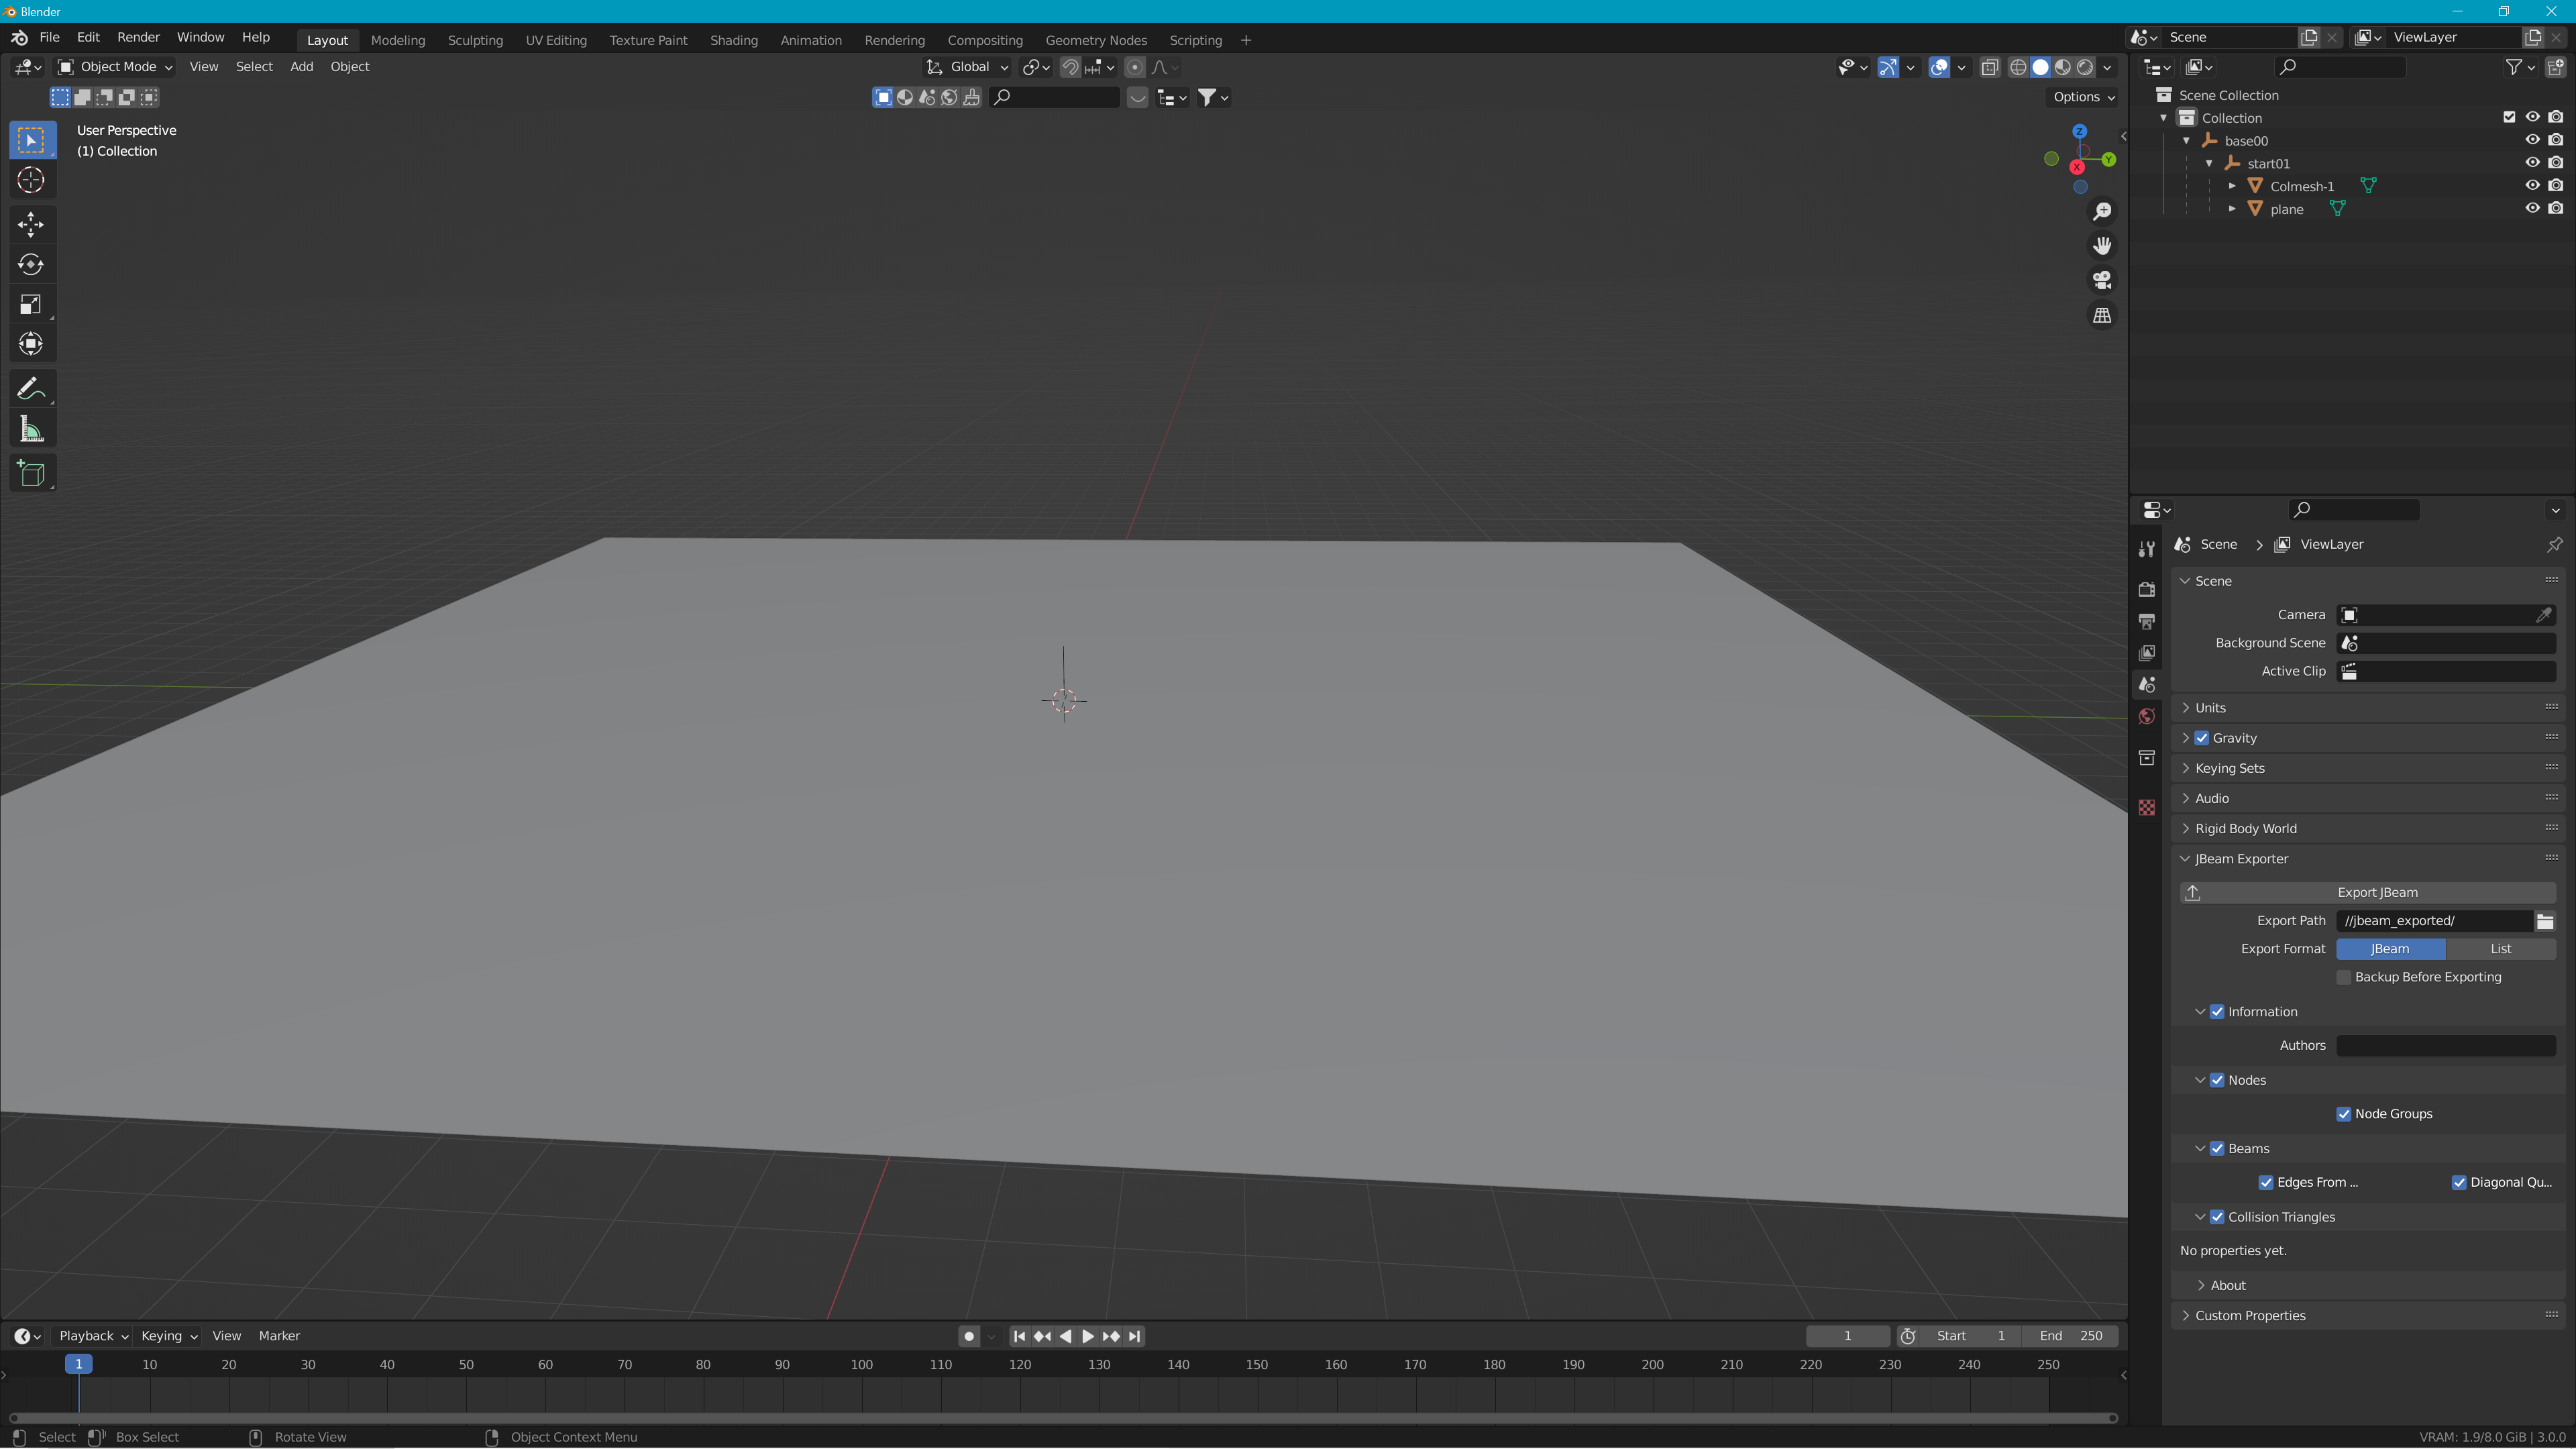Open the viewport Add menu
The image size is (2576, 1449).
coord(301,67)
